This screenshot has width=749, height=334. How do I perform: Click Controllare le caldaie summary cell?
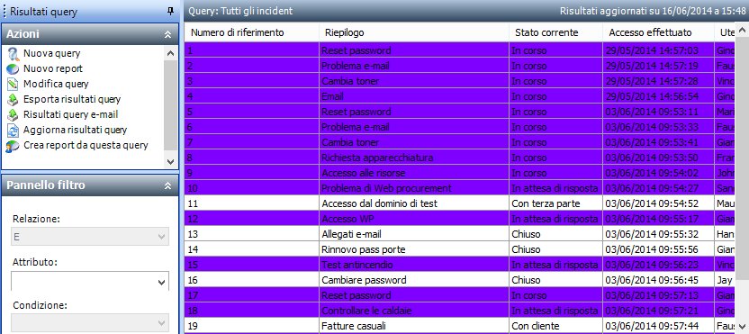(414, 311)
